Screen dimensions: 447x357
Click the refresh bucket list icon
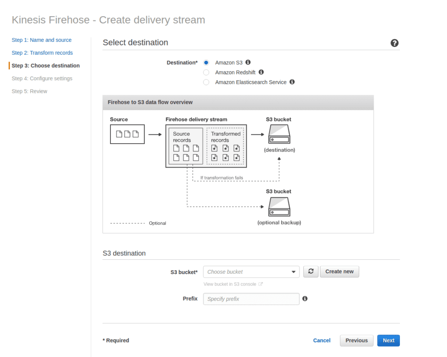(311, 271)
